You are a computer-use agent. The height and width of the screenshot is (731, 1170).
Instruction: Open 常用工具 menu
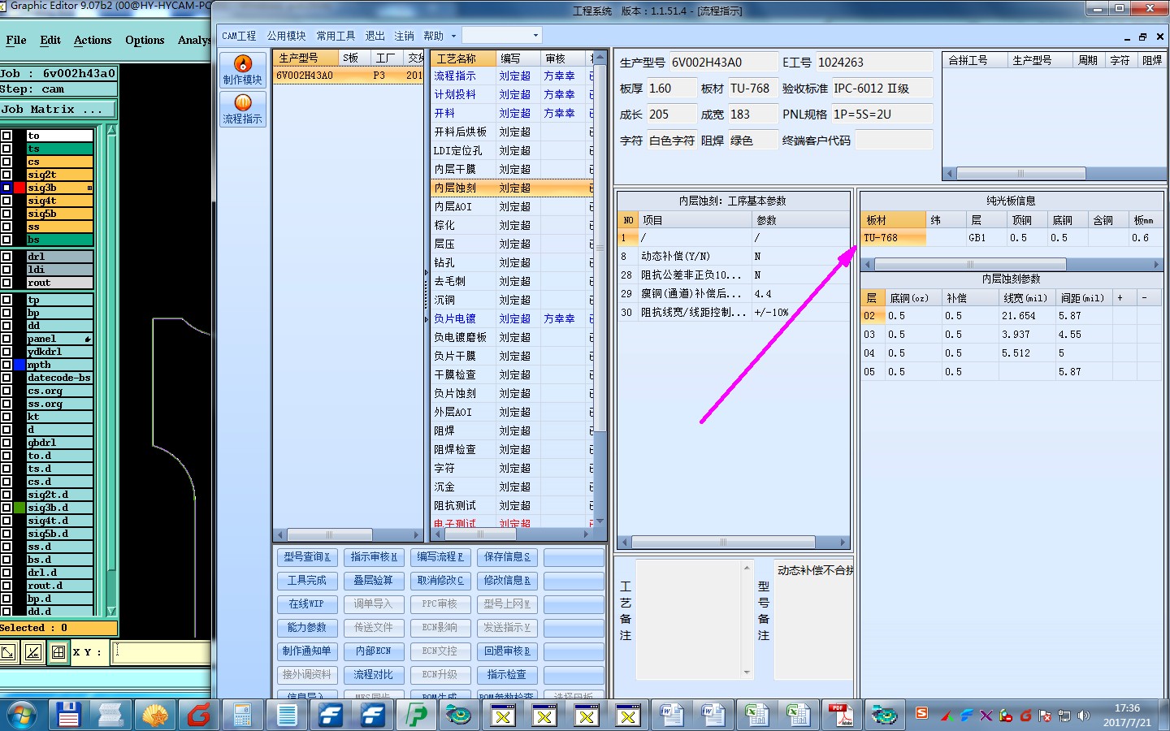[x=336, y=36]
